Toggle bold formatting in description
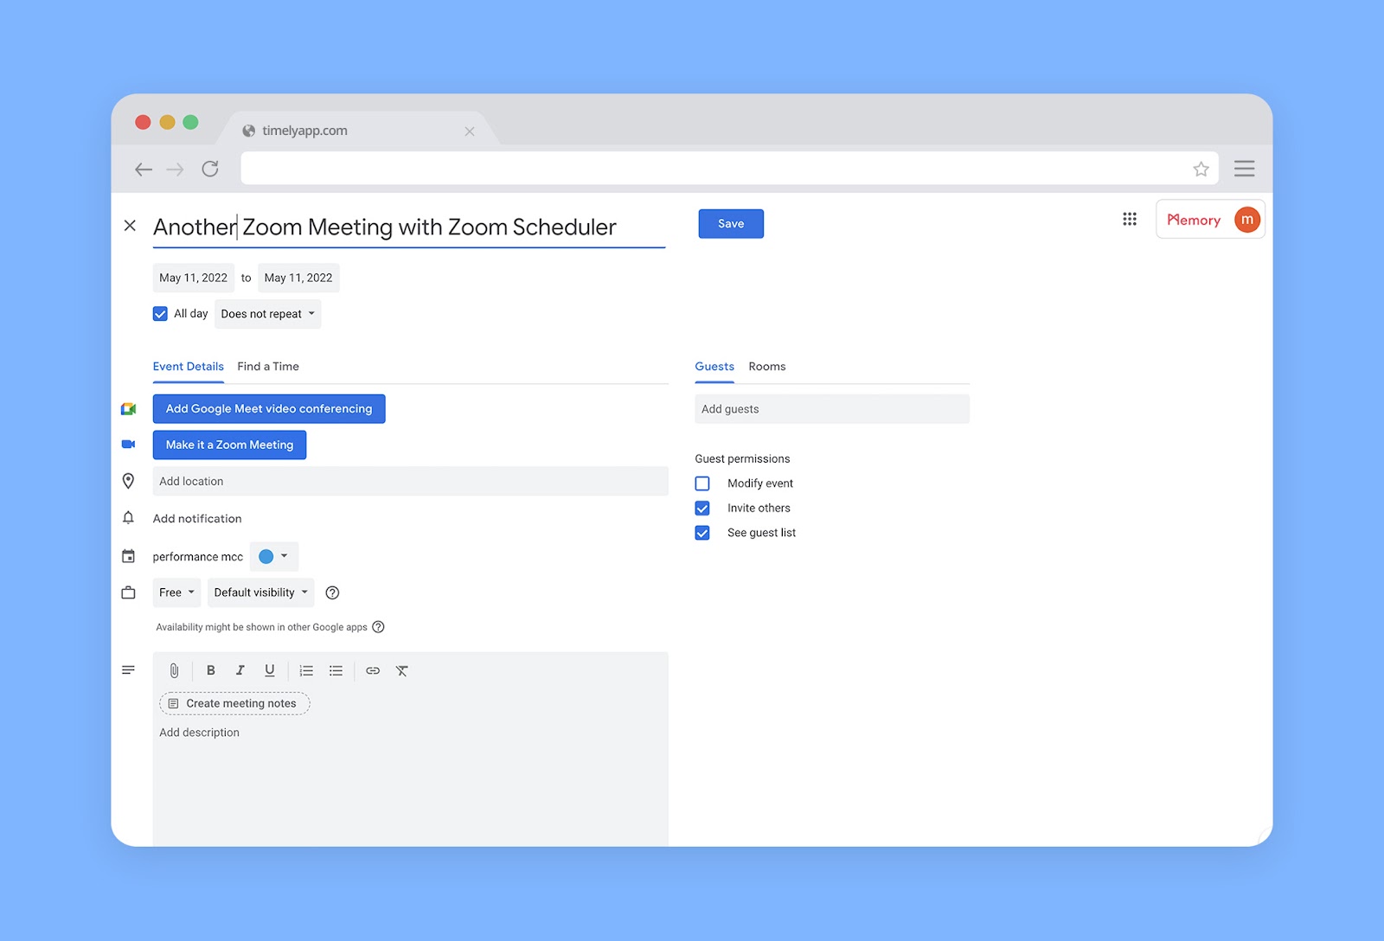Screen dimensions: 1384x941 pyautogui.click(x=210, y=670)
